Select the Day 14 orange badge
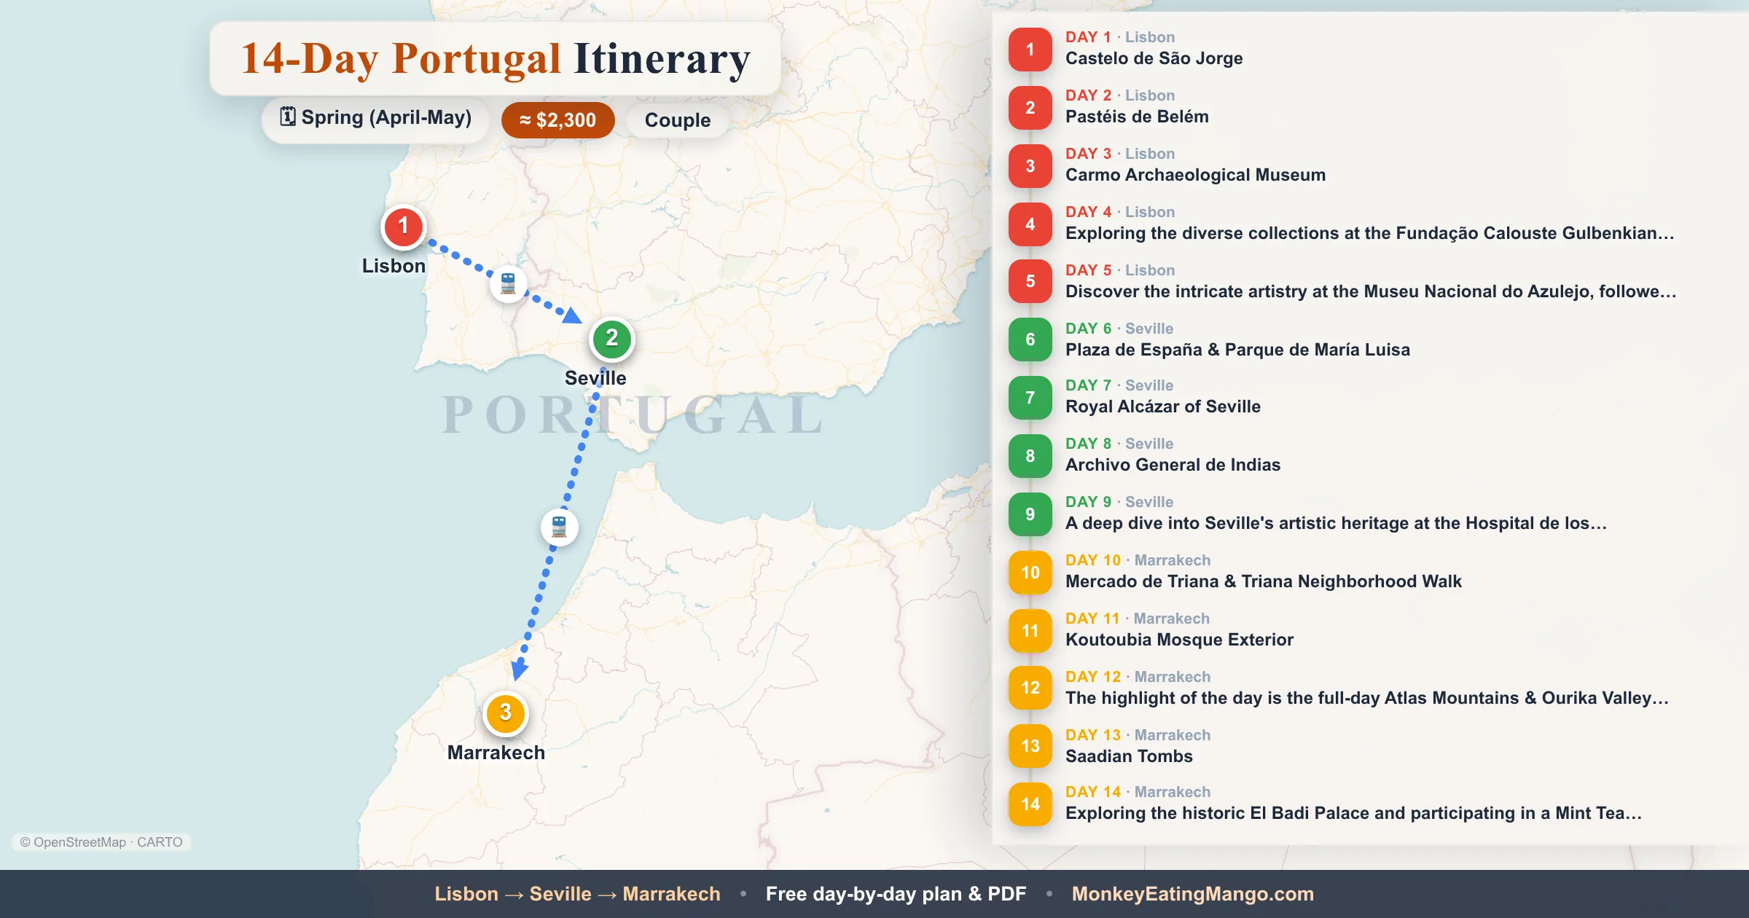 (x=1030, y=804)
